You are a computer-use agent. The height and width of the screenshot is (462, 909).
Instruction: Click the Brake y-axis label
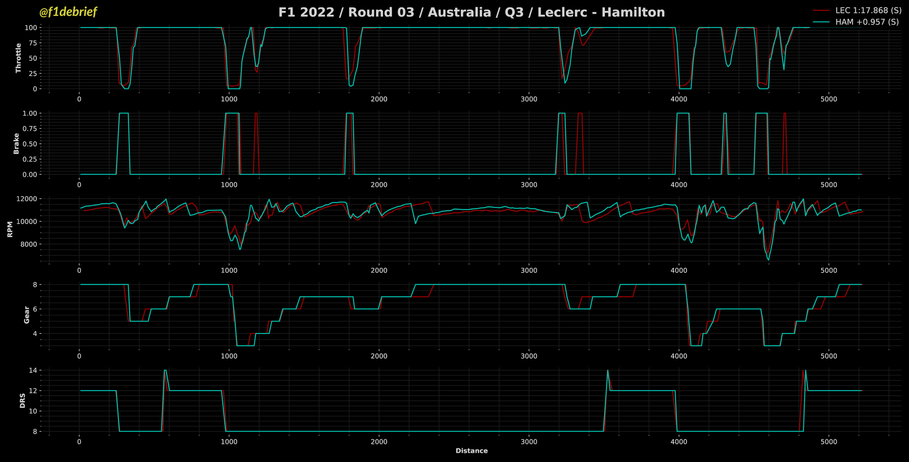click(16, 144)
